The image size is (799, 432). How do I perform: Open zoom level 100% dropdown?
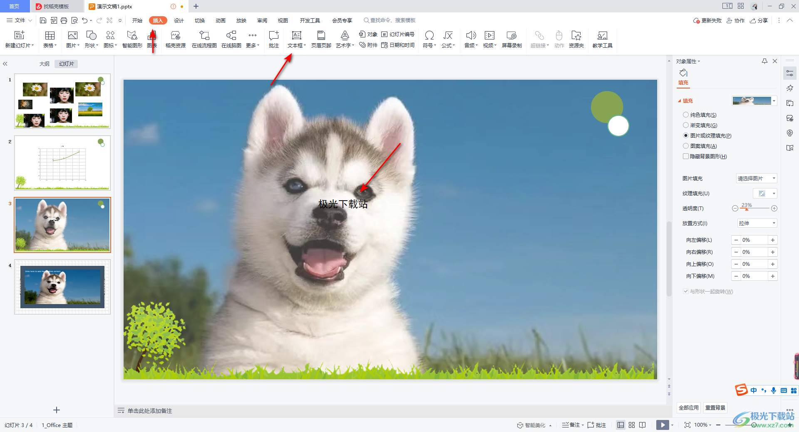[702, 425]
